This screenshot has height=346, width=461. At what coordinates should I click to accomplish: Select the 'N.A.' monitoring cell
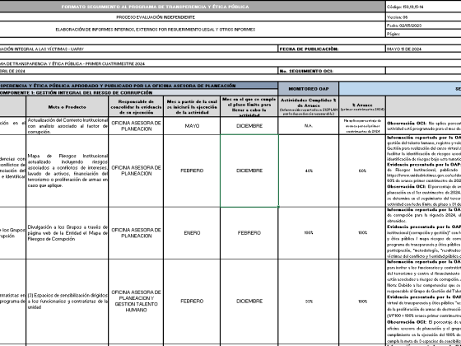(x=309, y=126)
